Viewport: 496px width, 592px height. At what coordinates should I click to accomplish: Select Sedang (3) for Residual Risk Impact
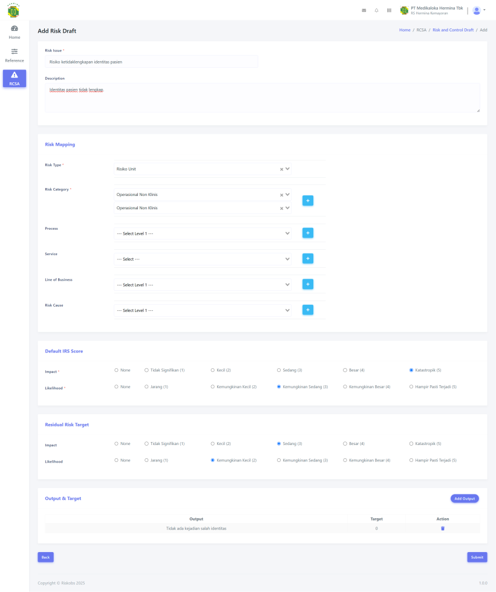(279, 444)
